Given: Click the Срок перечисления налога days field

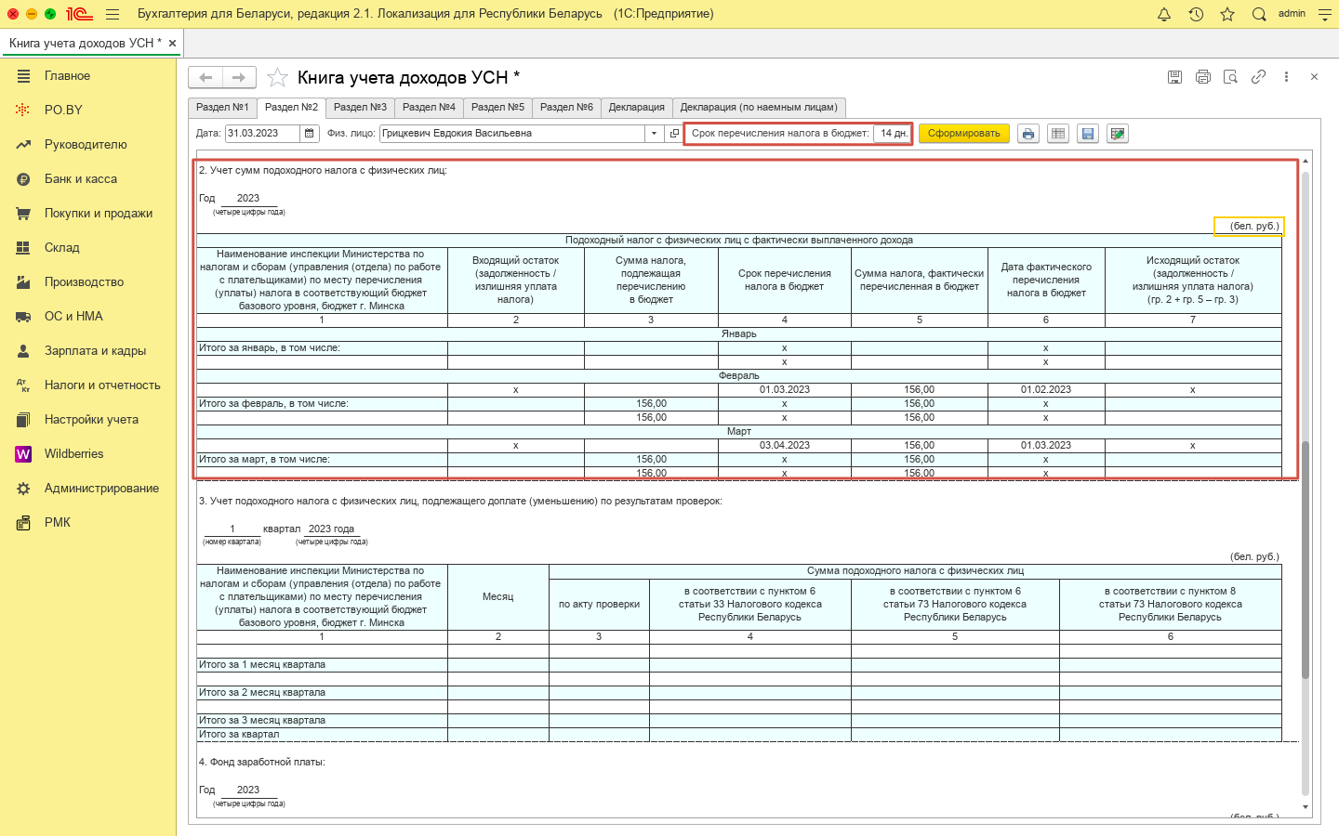Looking at the screenshot, I should pyautogui.click(x=893, y=134).
